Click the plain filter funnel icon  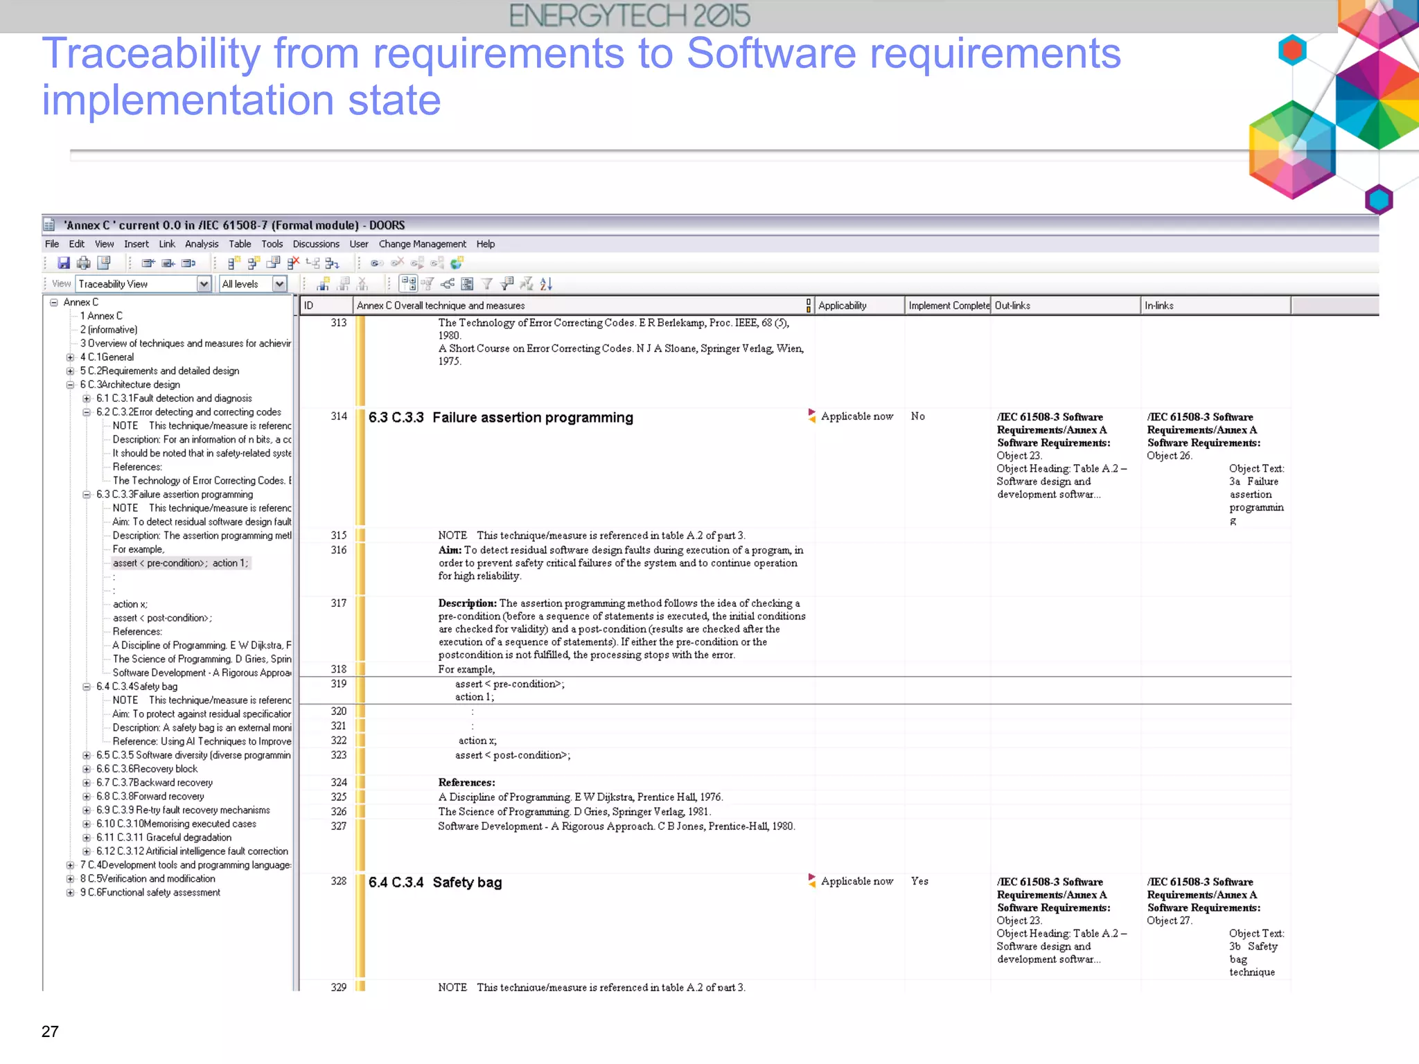click(x=487, y=283)
